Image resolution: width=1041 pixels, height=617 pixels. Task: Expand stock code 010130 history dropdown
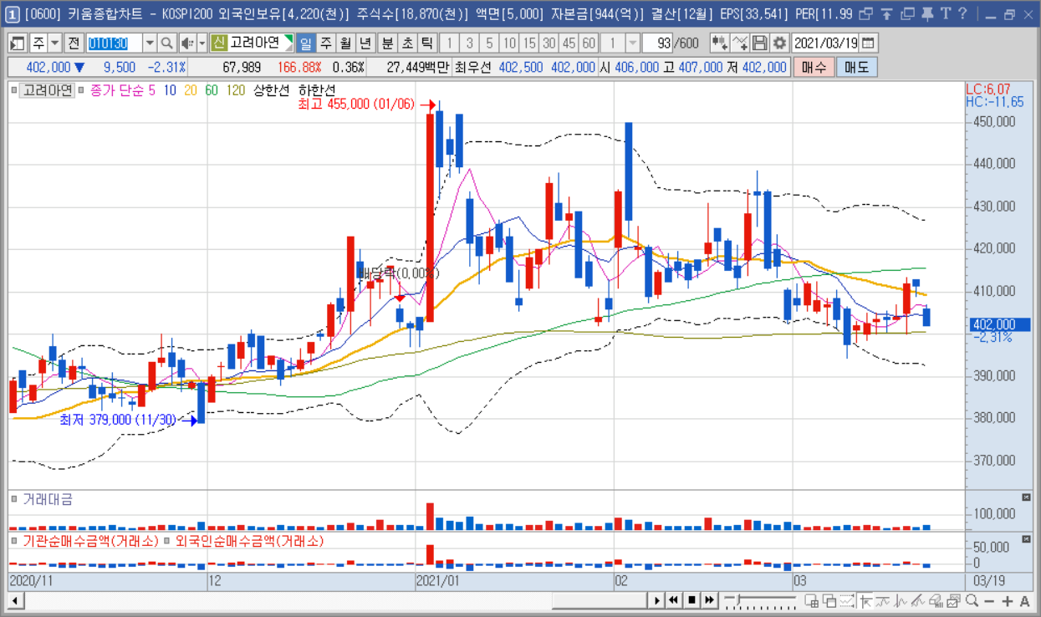150,43
